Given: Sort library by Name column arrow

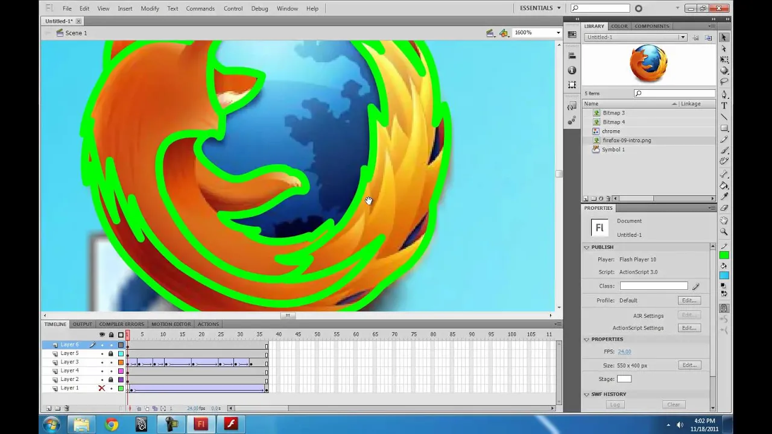Looking at the screenshot, I should [674, 104].
